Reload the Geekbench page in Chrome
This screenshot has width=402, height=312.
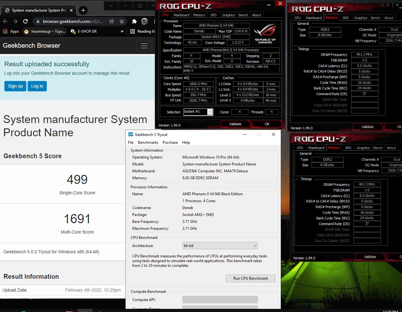pos(25,21)
